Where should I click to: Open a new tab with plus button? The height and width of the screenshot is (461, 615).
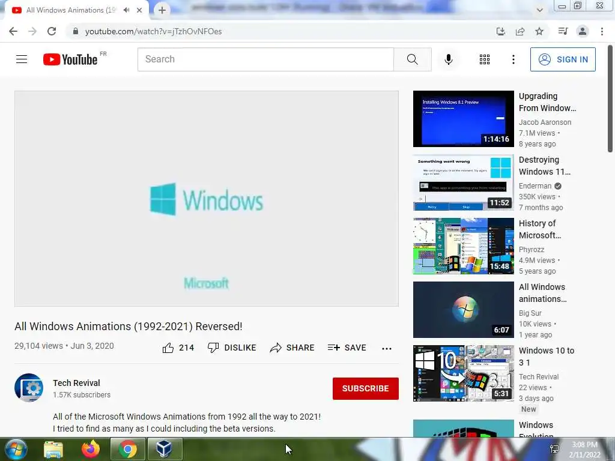[x=162, y=10]
